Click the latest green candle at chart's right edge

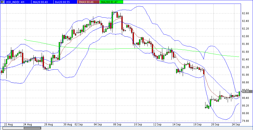tap(239, 94)
